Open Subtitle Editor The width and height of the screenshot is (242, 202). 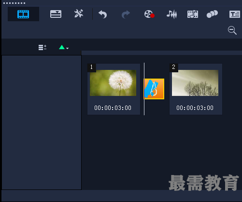click(235, 14)
